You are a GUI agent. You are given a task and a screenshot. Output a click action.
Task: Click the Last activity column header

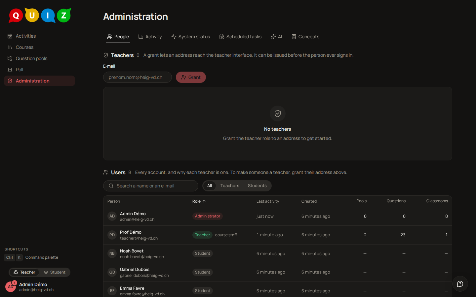coord(268,201)
